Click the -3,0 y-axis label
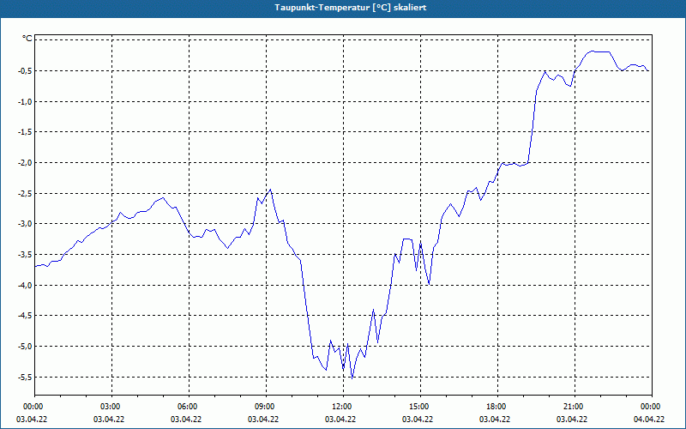This screenshot has height=429, width=686. [x=25, y=224]
